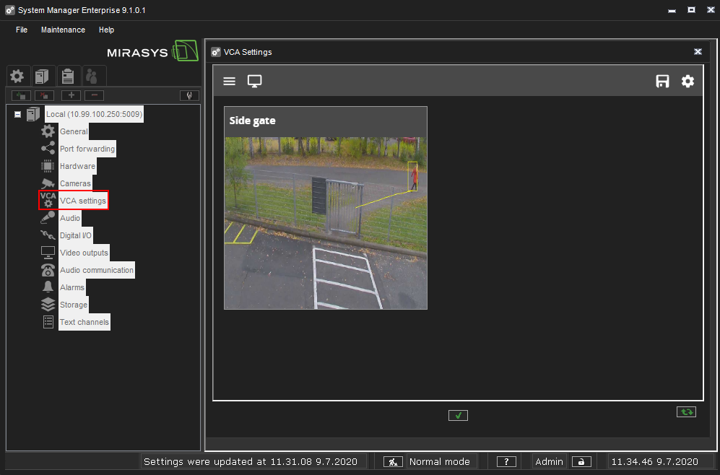Screen dimensions: 720x475
Task: Open the profiles clipboard tab icon
Action: (68, 76)
